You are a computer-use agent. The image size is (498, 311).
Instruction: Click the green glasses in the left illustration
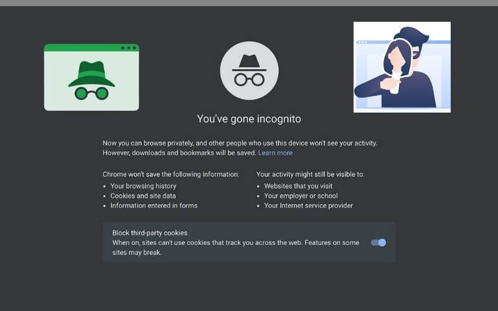pos(92,93)
